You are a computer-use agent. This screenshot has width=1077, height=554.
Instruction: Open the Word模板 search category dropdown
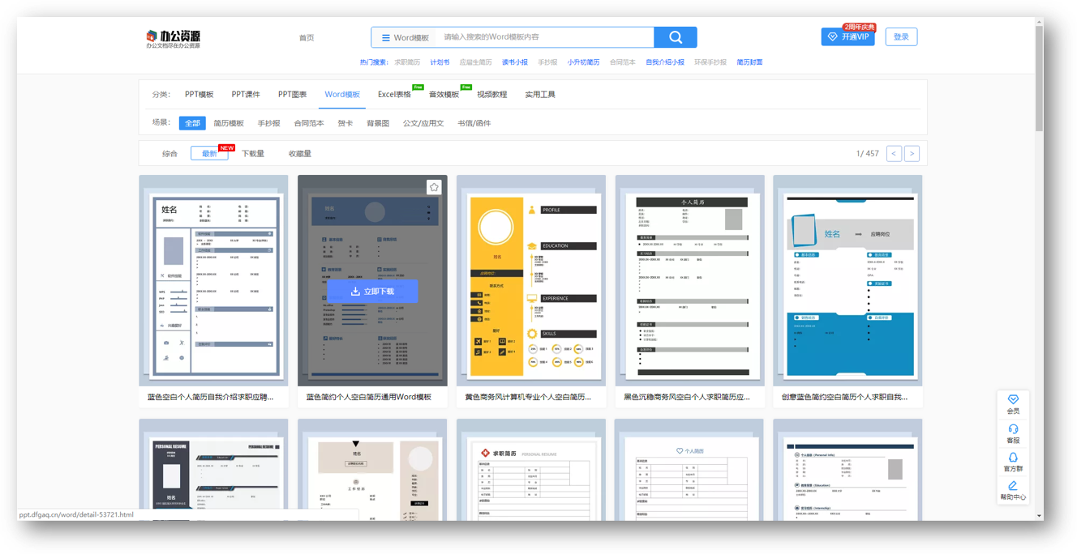pos(405,37)
